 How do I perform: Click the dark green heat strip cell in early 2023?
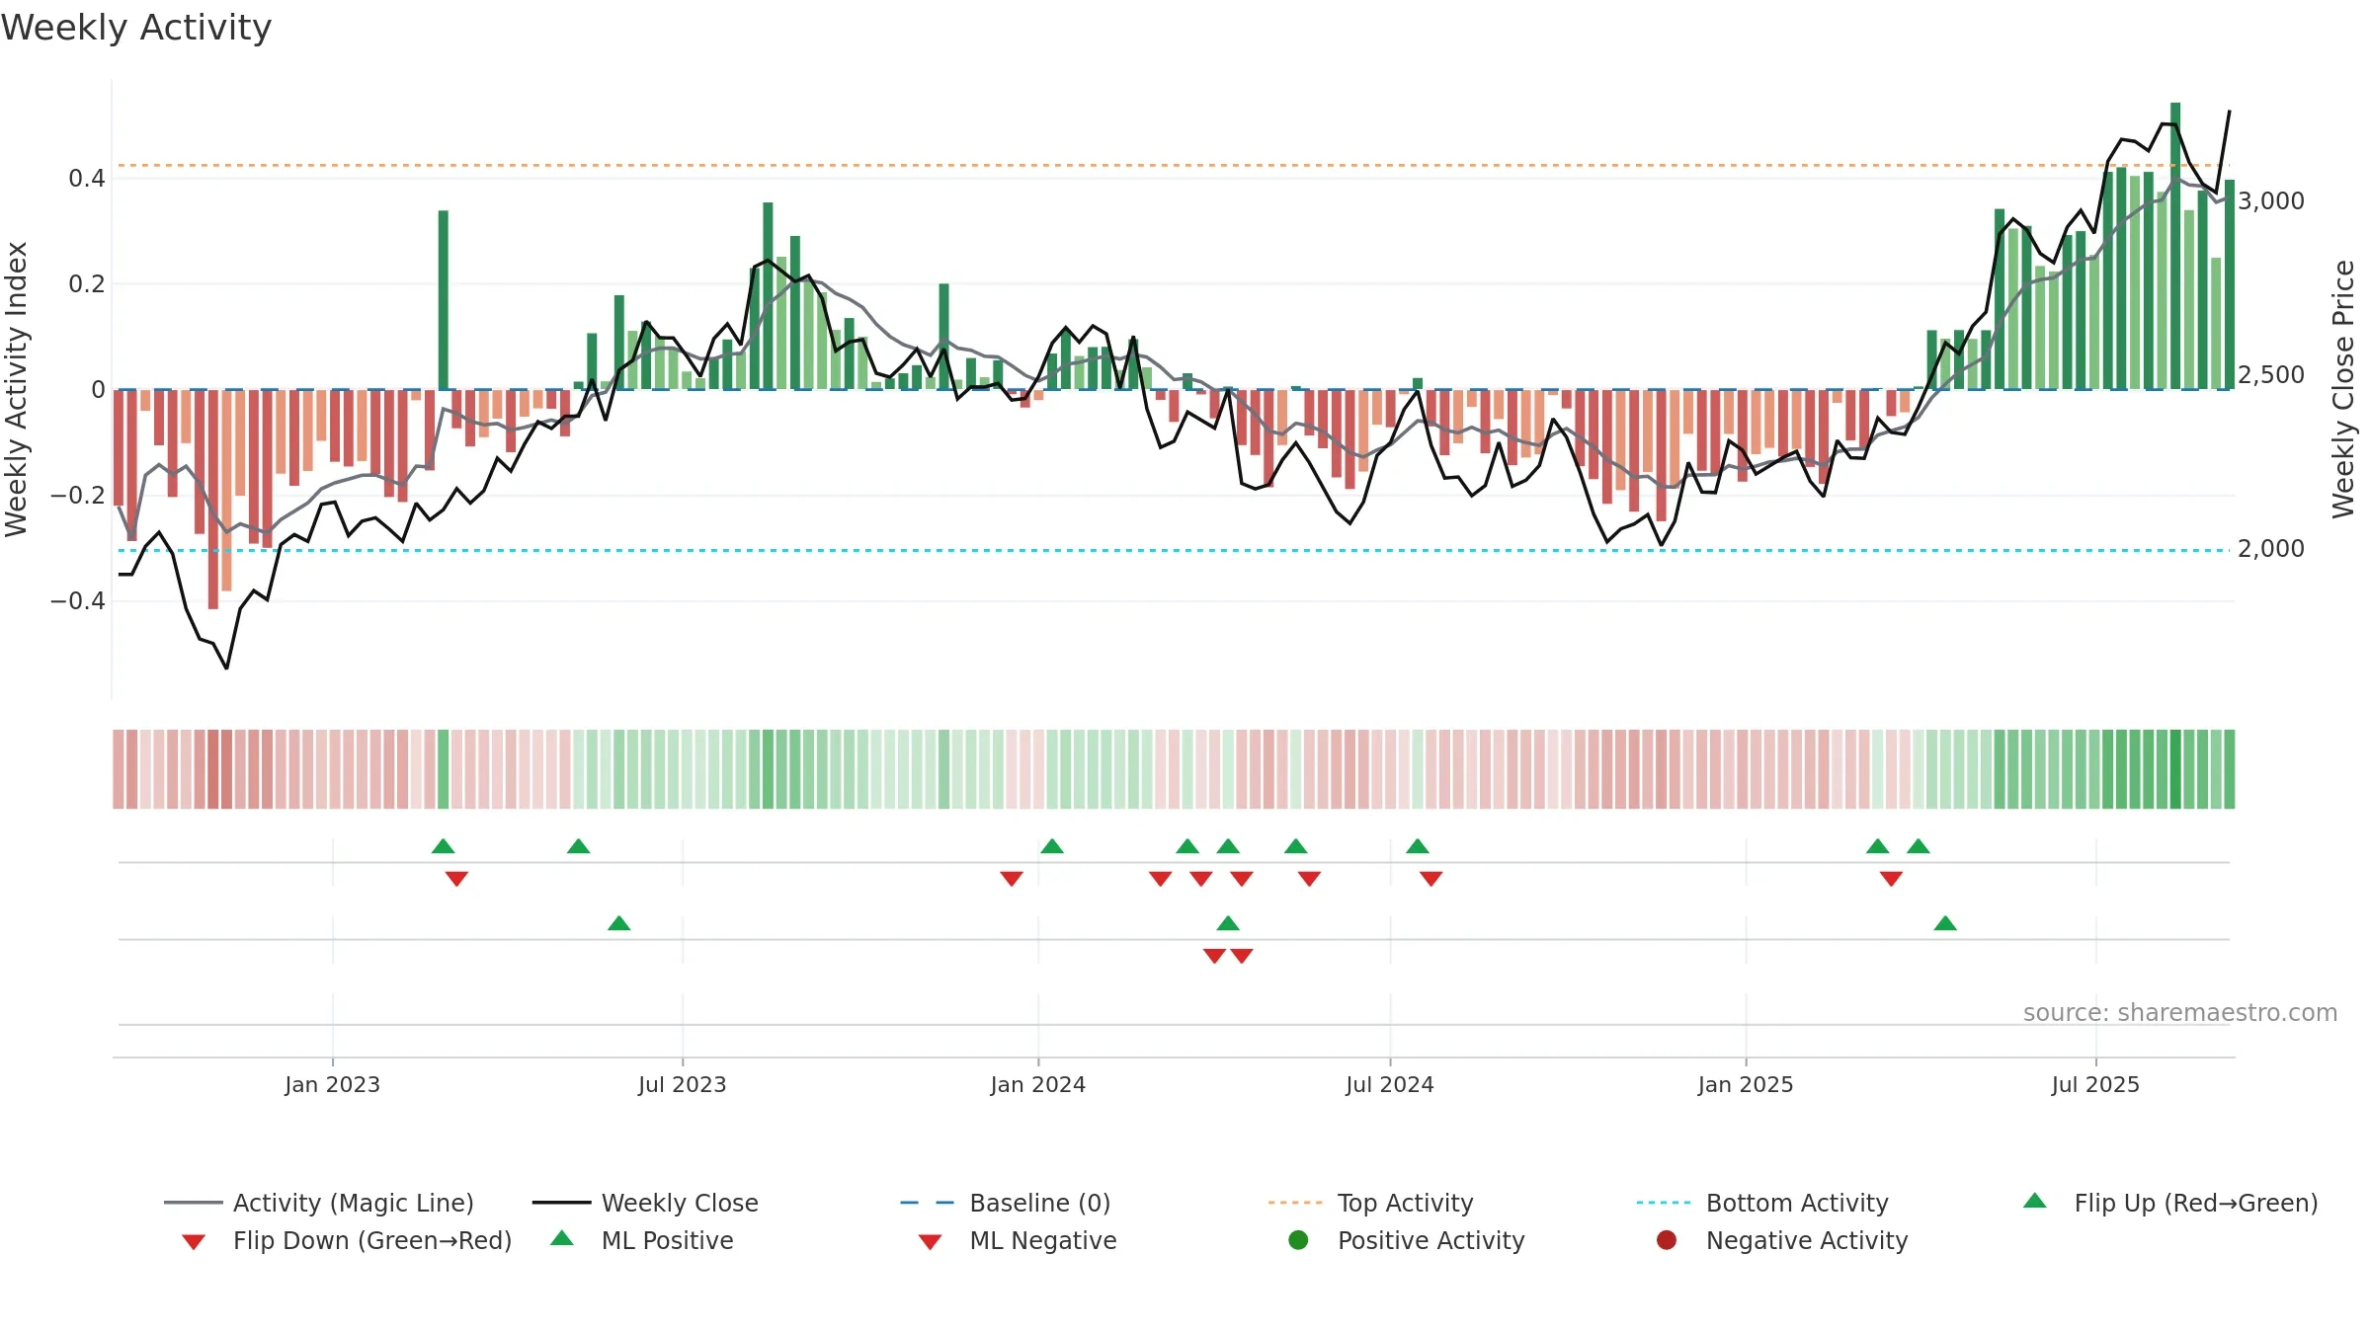click(444, 769)
